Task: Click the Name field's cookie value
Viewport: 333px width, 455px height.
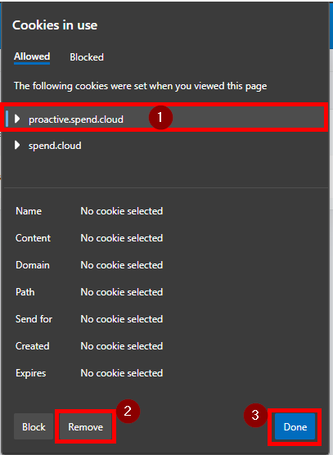Action: coord(122,211)
